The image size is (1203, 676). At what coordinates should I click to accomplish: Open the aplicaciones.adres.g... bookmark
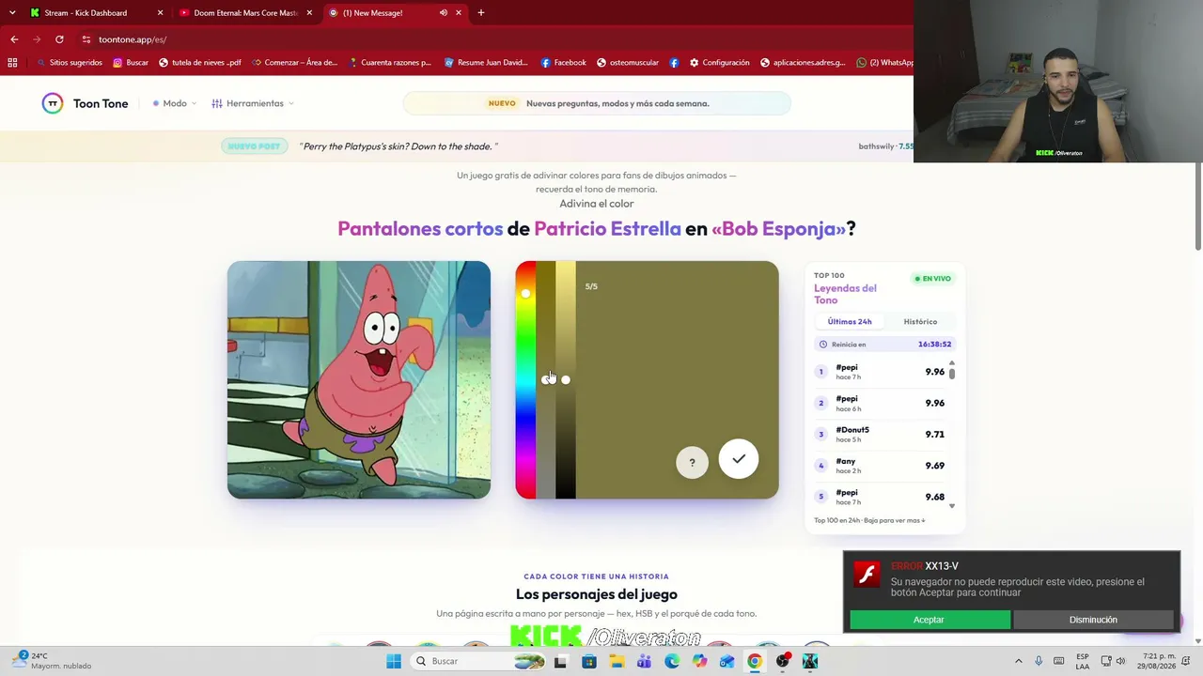[x=804, y=63]
